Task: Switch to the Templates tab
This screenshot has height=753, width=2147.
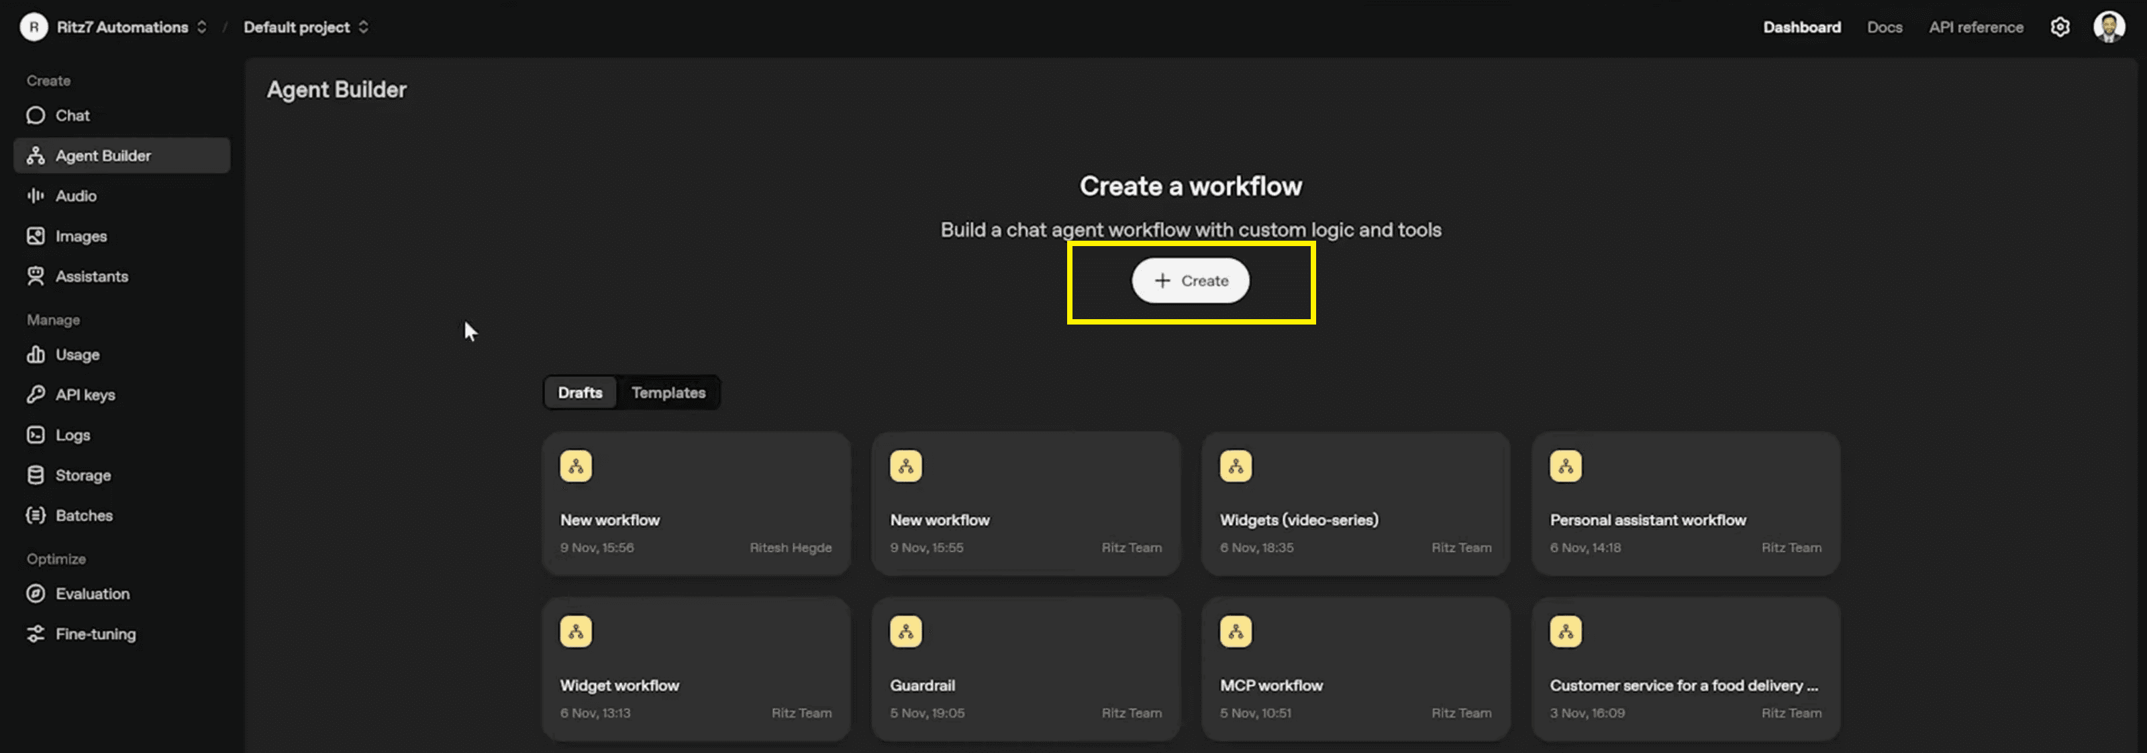Action: pos(668,392)
